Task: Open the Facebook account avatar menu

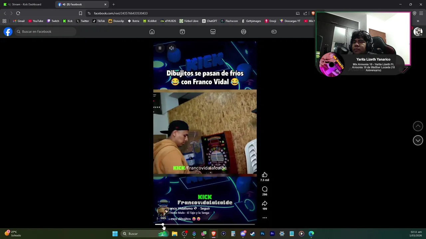Action: click(418, 32)
